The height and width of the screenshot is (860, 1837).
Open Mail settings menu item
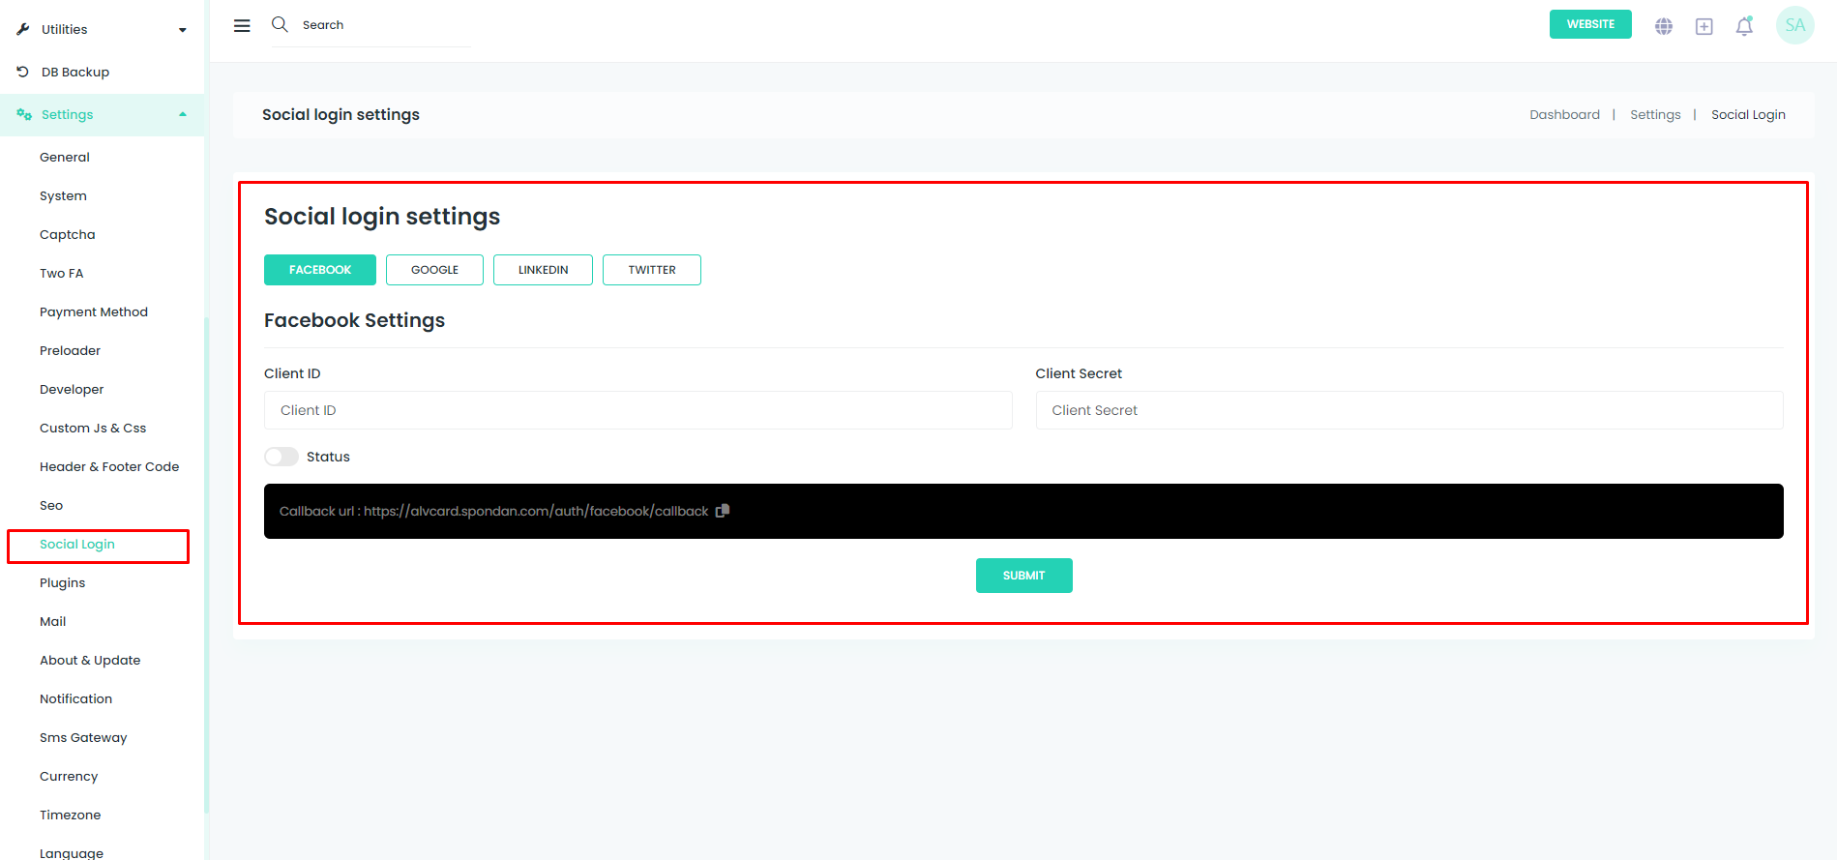click(53, 621)
